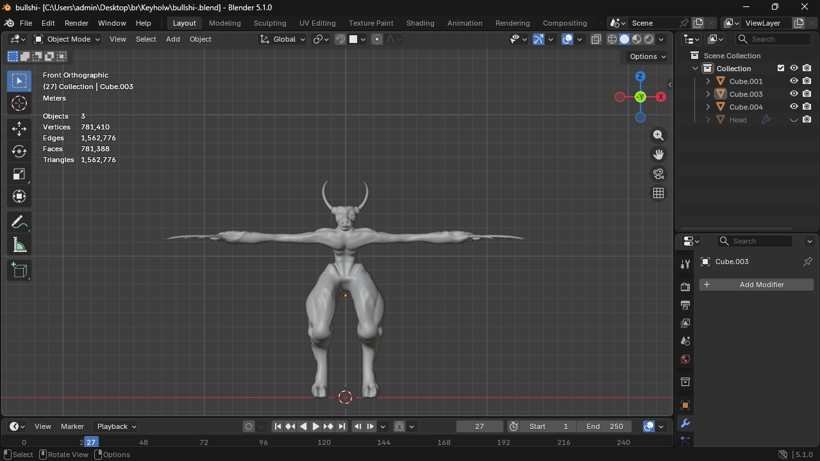Image resolution: width=820 pixels, height=461 pixels.
Task: Open the Object Mode dropdown
Action: coord(67,39)
